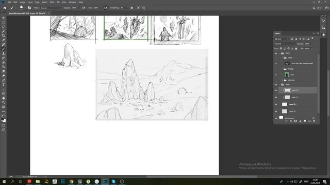Open the brush Opacity dropdown arrow
The height and width of the screenshot is (185, 330).
pos(78,8)
